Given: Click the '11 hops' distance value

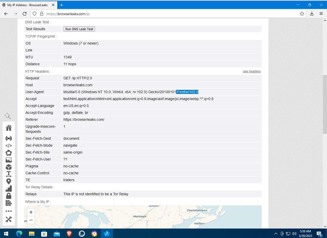Looking at the screenshot, I should 70,64.
